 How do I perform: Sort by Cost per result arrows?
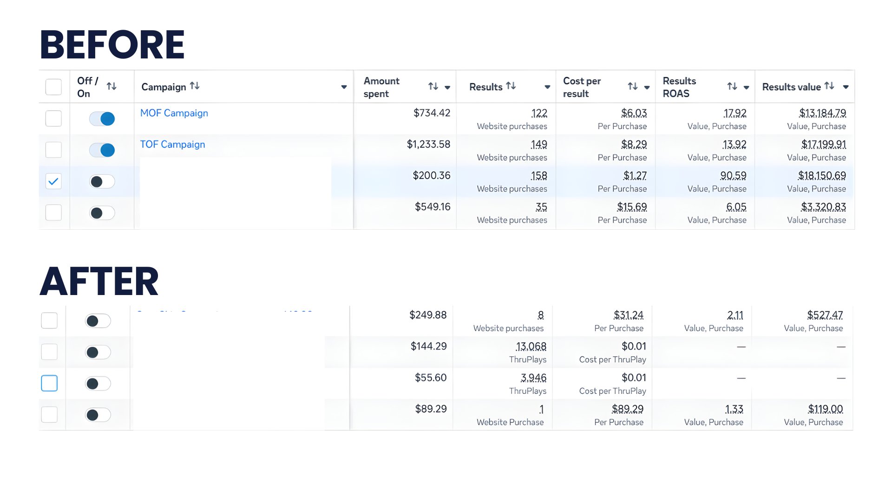tap(632, 86)
